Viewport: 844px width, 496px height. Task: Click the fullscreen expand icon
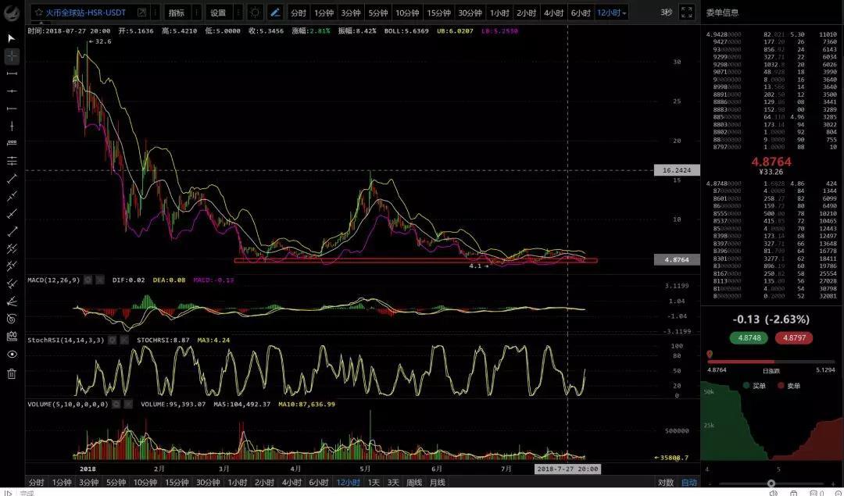686,12
